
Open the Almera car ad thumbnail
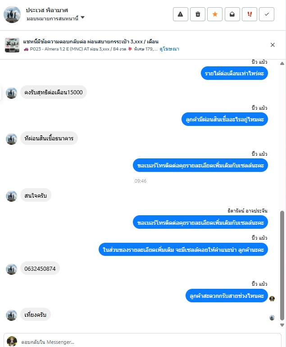(x=12, y=45)
